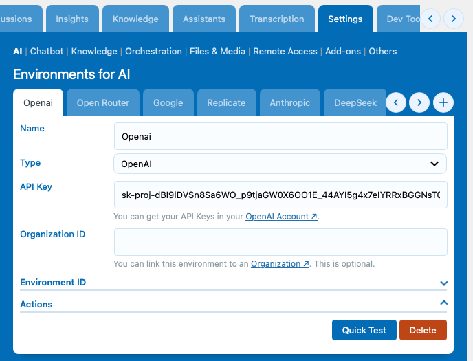Focus the API Key input field
Viewport: 473px width, 361px height.
pos(280,195)
